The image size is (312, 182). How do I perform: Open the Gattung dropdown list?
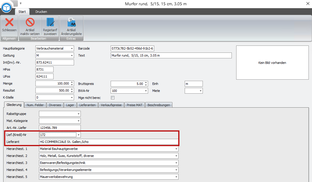coord(72,55)
